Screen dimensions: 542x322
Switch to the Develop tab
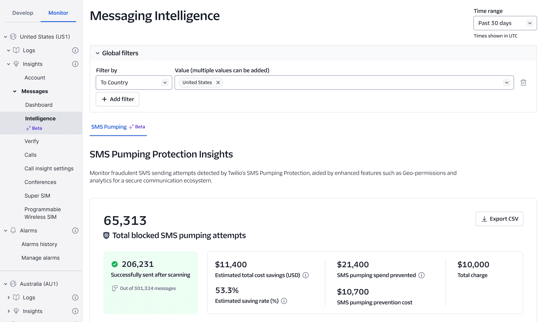[23, 13]
